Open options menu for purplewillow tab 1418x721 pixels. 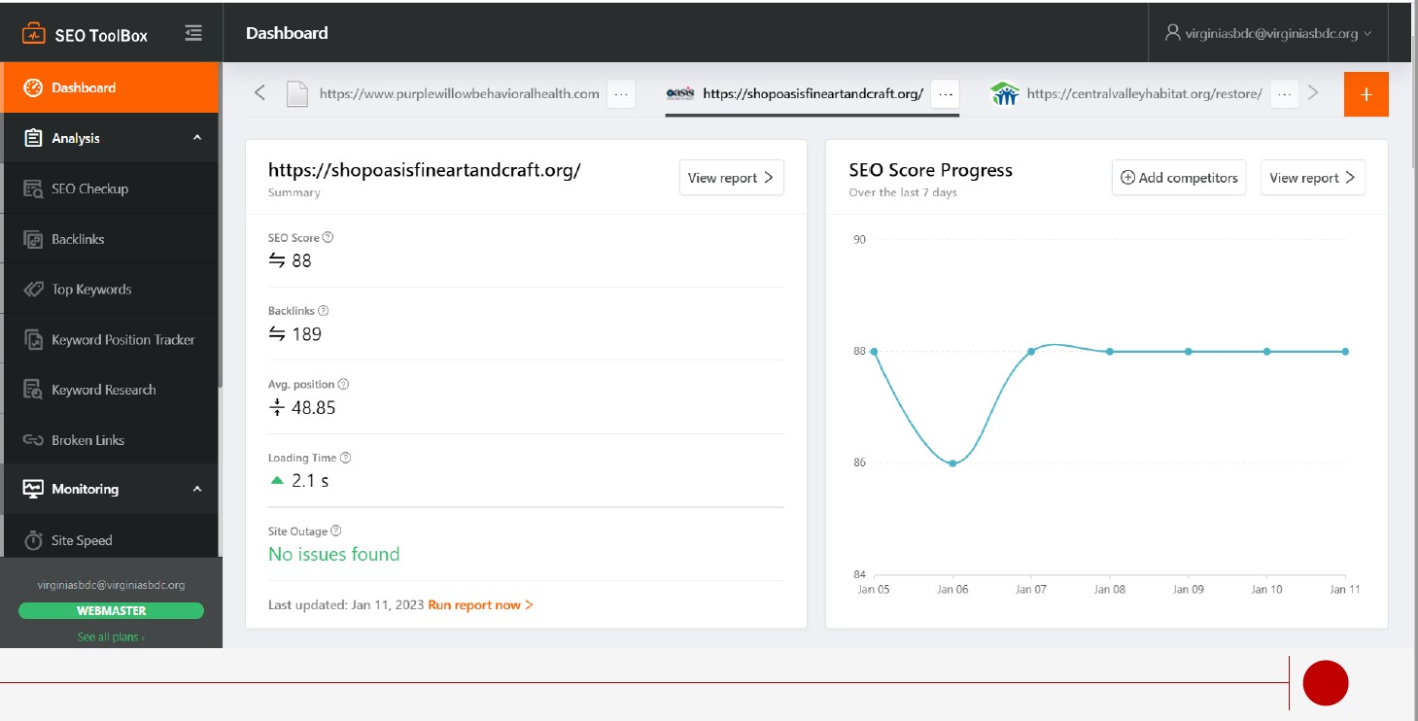[x=622, y=94]
